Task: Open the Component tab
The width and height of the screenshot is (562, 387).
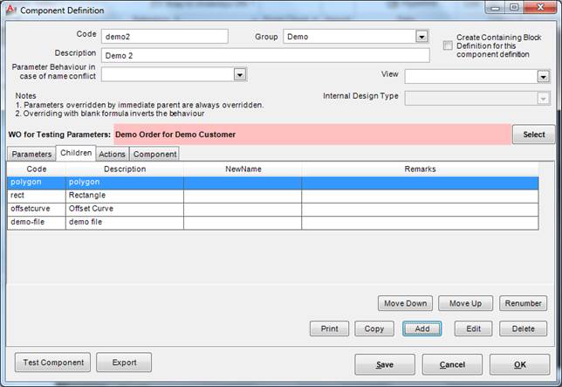Action: [154, 154]
